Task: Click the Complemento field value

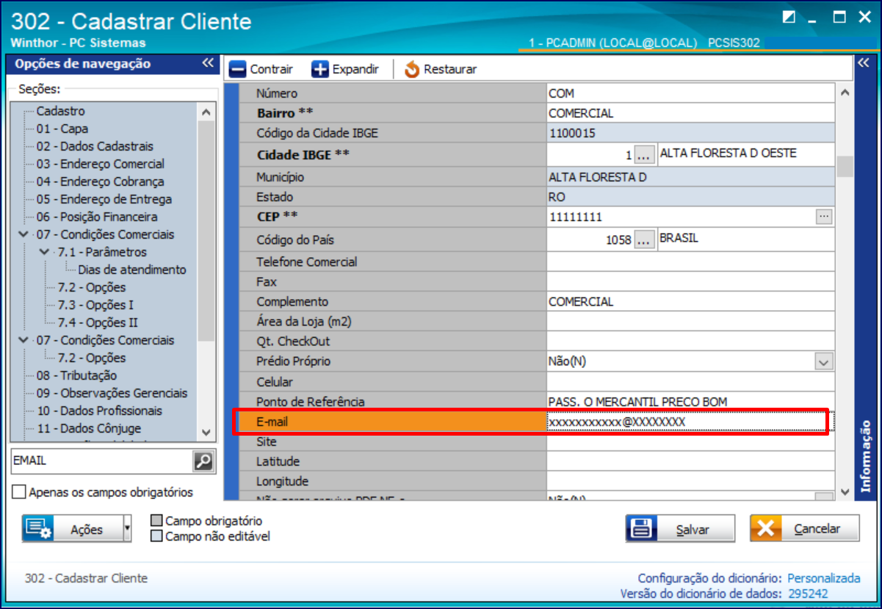Action: [690, 302]
